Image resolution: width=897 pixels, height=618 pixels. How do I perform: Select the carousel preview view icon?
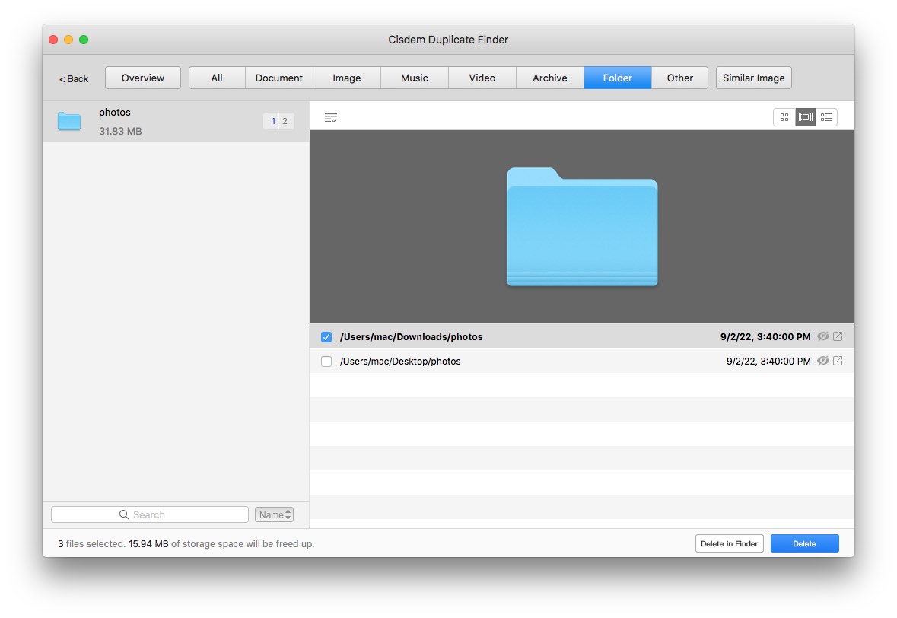click(805, 116)
